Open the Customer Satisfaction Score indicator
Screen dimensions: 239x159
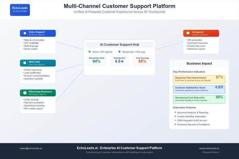pyautogui.click(x=199, y=89)
